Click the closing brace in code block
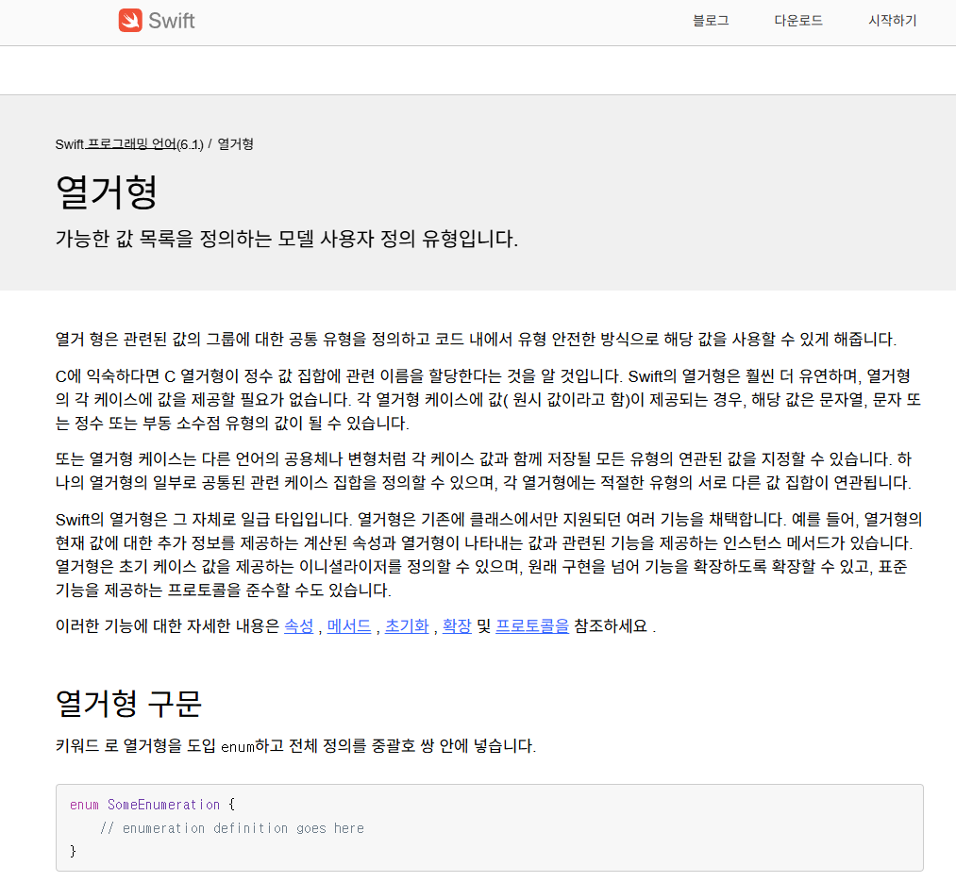Screen dimensions: 956x882 point(74,851)
